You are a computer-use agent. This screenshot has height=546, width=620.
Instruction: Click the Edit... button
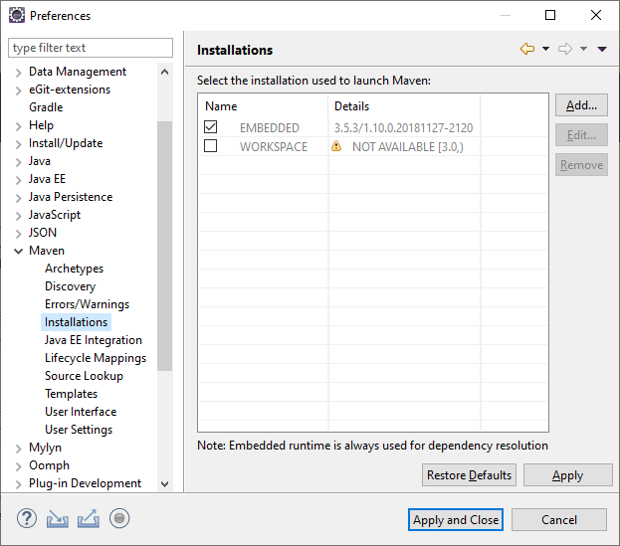point(581,135)
